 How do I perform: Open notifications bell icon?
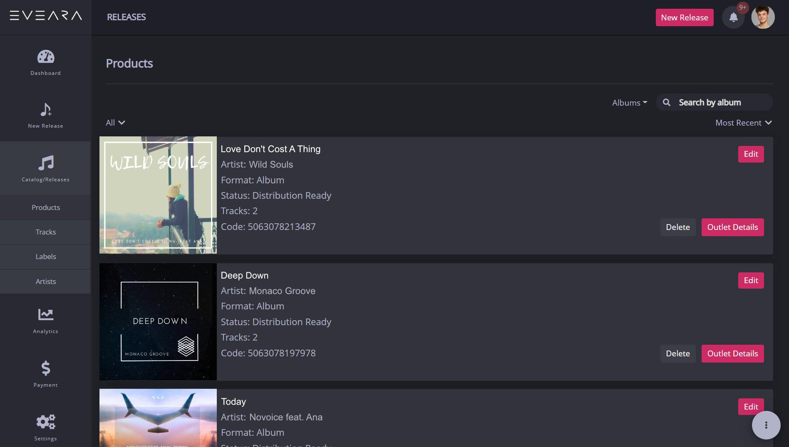click(x=733, y=17)
